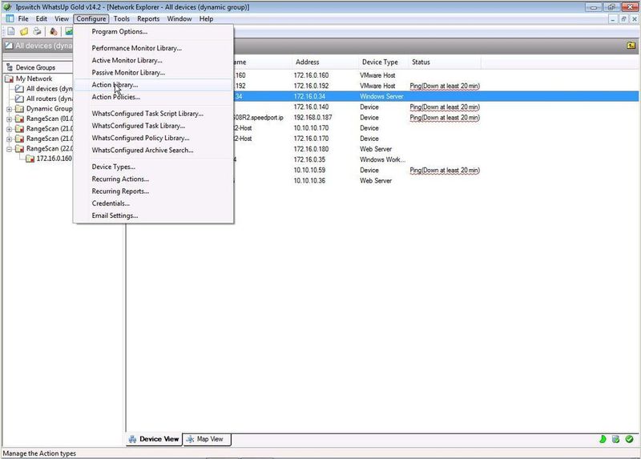
Task: Select All routers (dyn tree item
Action: (x=49, y=99)
